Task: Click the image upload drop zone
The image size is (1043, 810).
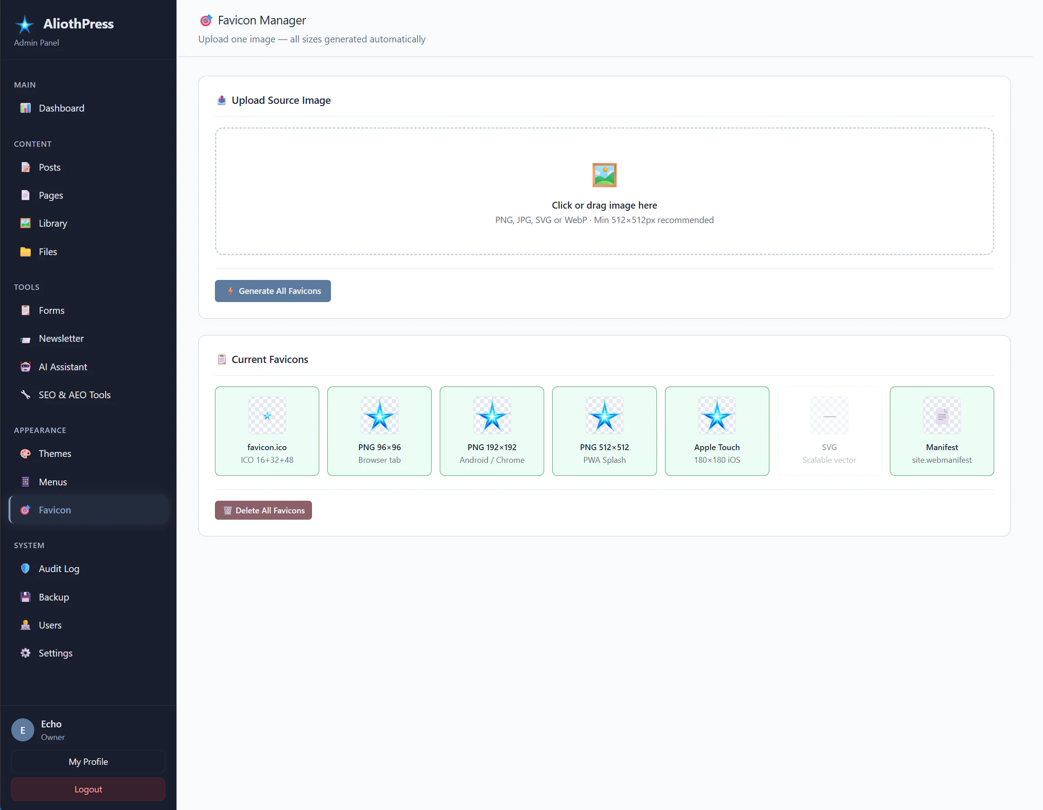Action: (604, 191)
